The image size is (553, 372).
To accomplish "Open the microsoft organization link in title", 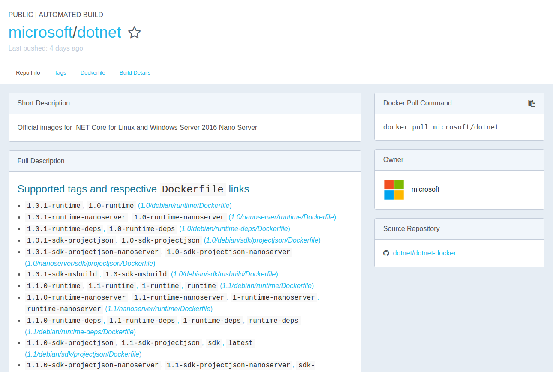I will tap(40, 33).
